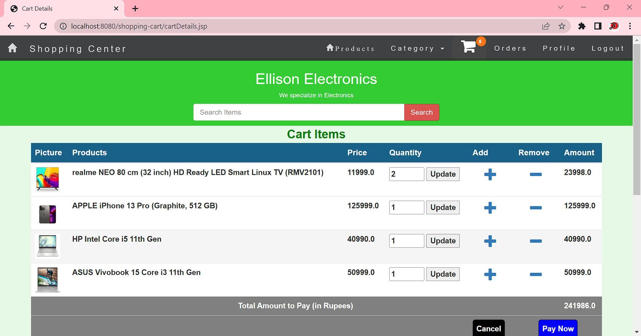
Task: Remove one APPLE iPhone 13 Pro via minus icon
Action: tap(536, 207)
